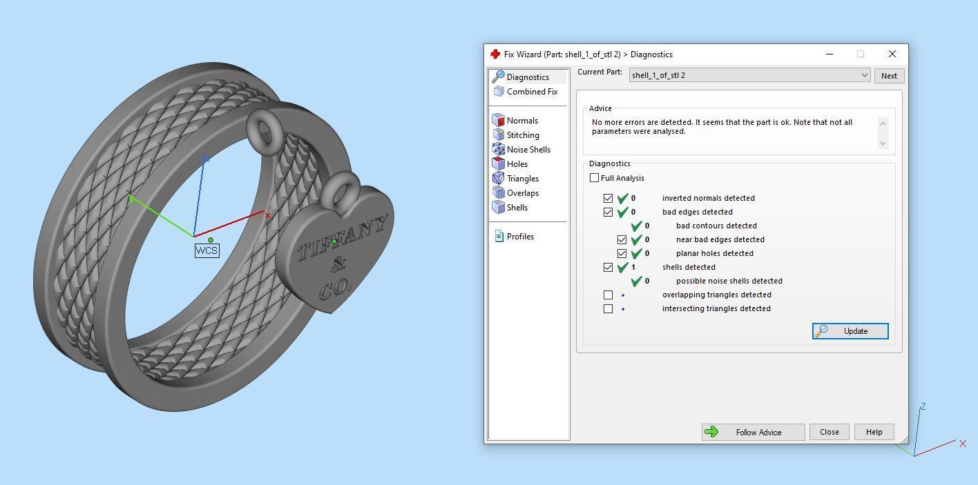Open the Profiles page

[x=520, y=236]
